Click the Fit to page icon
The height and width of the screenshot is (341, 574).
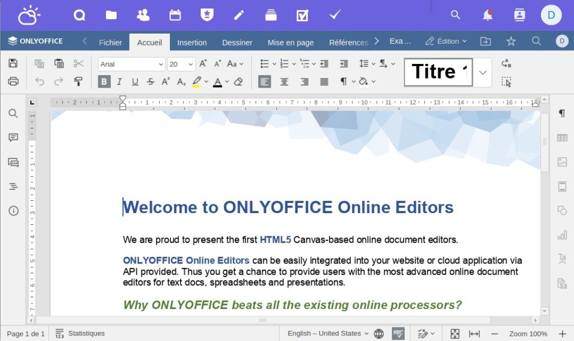coord(455,334)
